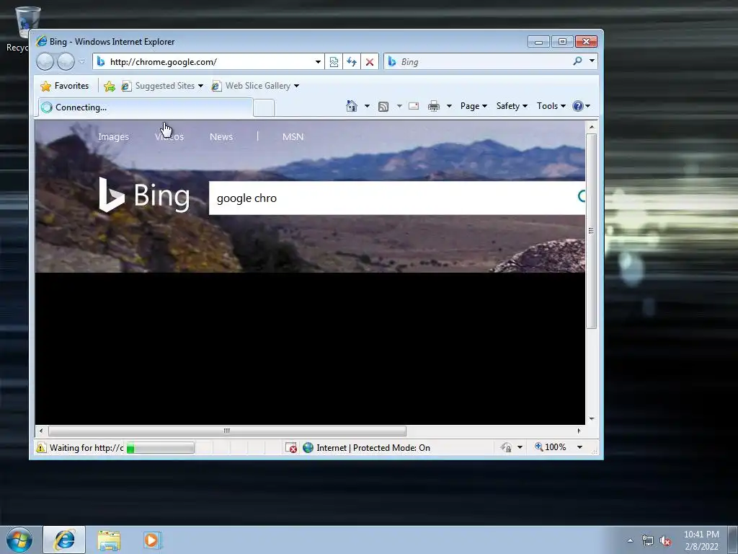Viewport: 738px width, 554px height.
Task: Open the Safety menu
Action: click(x=512, y=106)
